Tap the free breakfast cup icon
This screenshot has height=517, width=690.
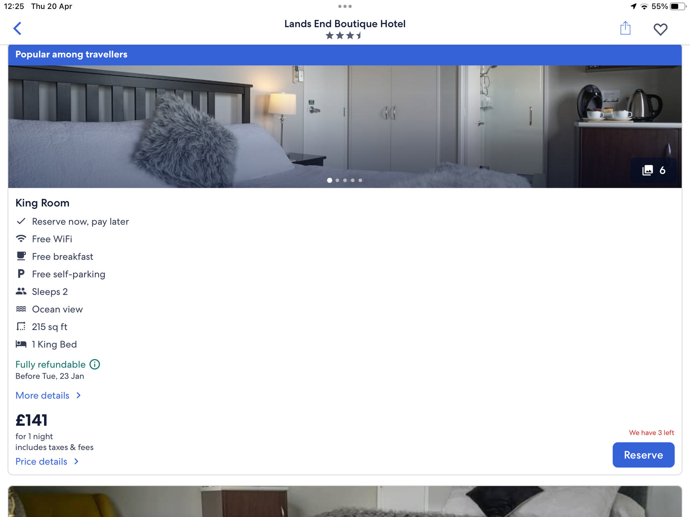coord(21,256)
